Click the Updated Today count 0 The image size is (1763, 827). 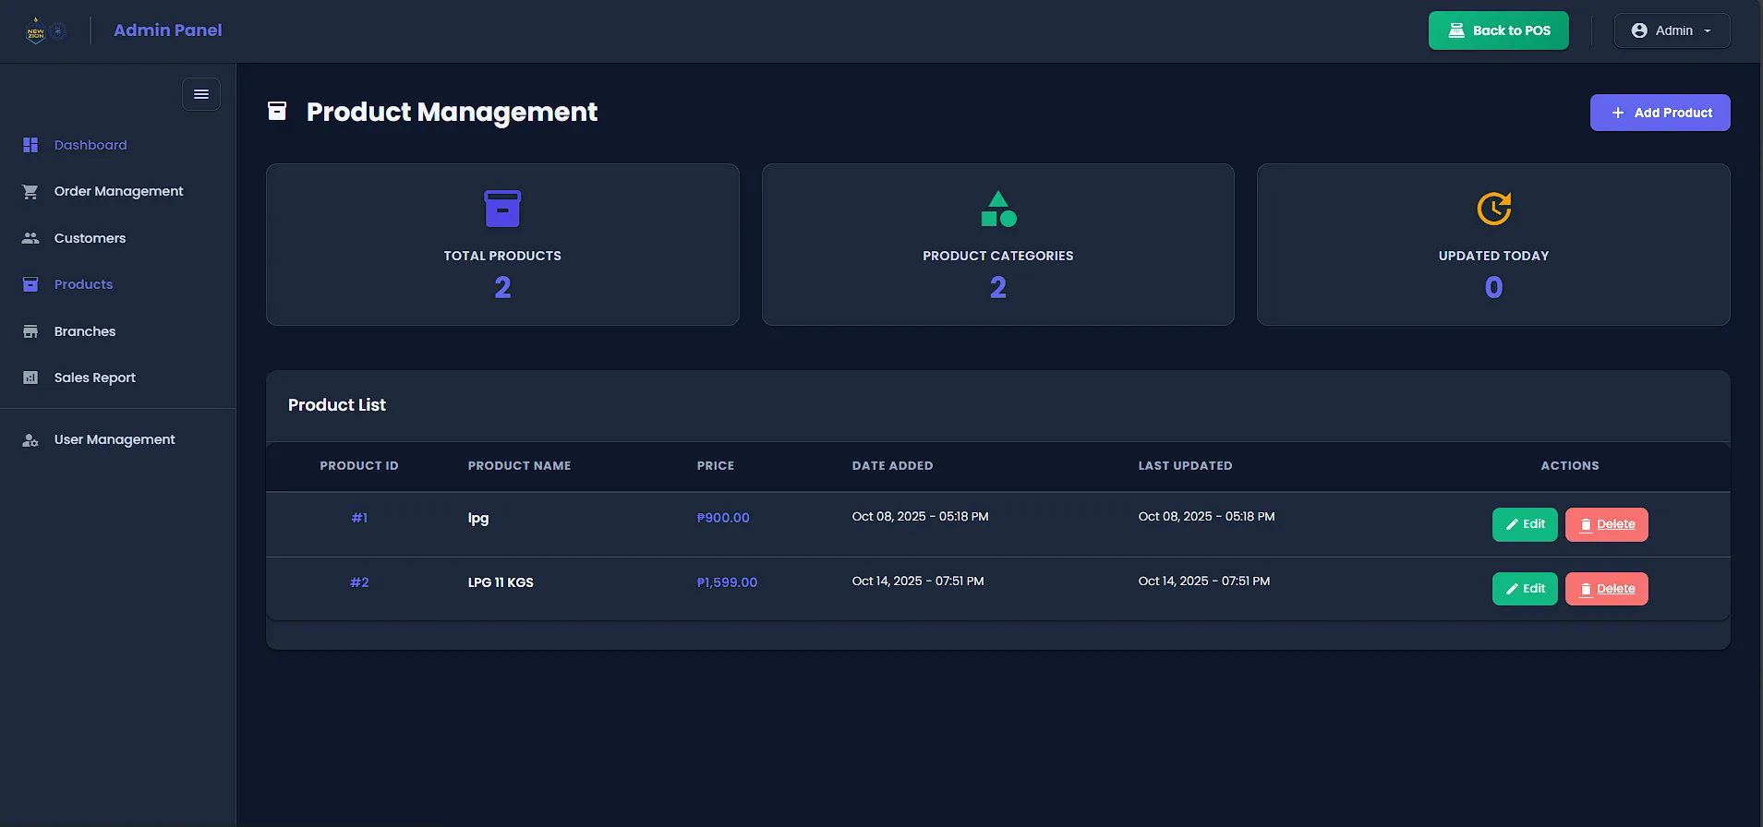coord(1493,288)
